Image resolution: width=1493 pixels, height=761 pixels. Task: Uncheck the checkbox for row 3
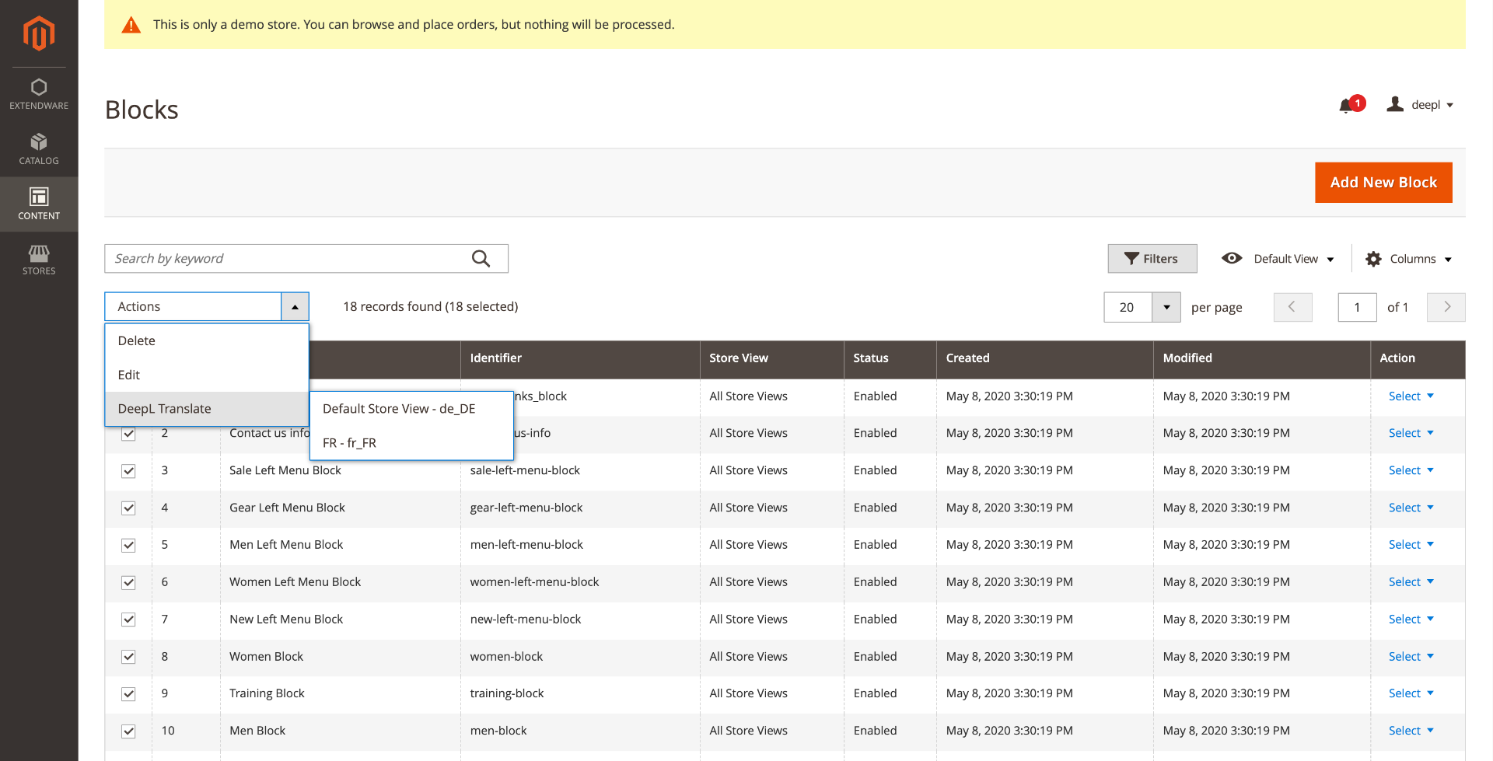click(128, 471)
